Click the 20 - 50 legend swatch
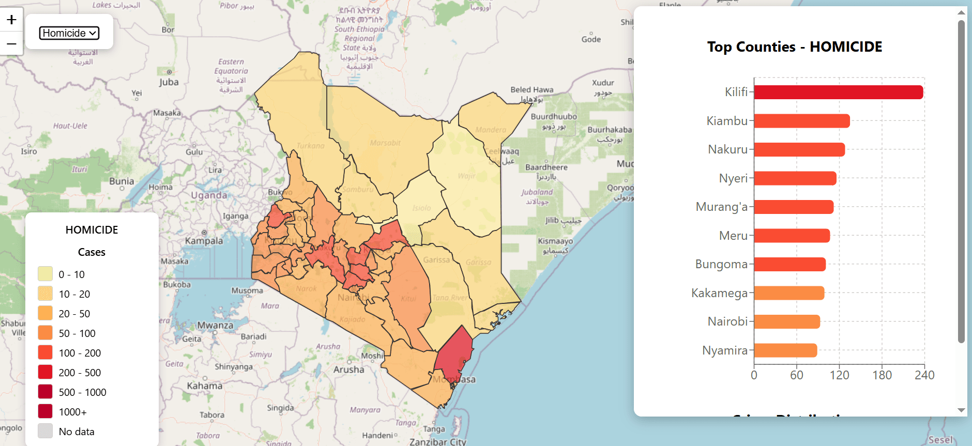This screenshot has height=446, width=972. click(x=45, y=313)
